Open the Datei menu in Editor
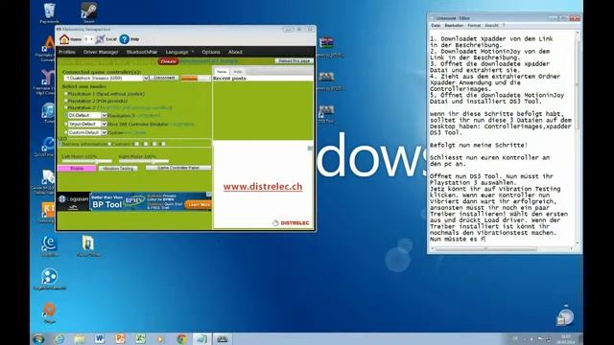The image size is (614, 345). coord(436,26)
